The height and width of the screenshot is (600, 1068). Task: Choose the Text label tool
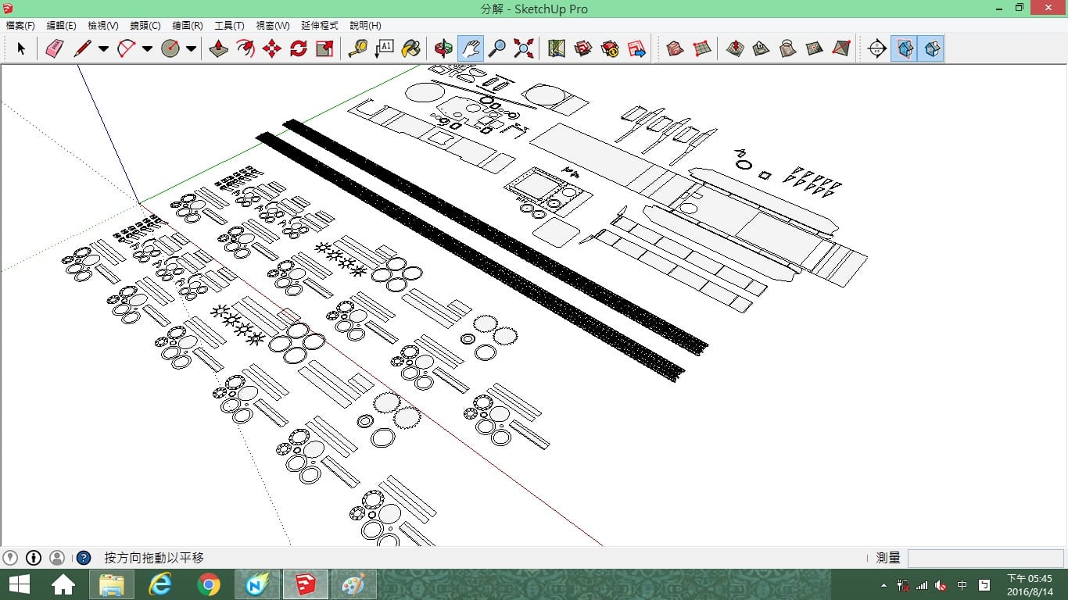385,48
